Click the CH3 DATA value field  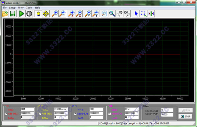click(96, 117)
